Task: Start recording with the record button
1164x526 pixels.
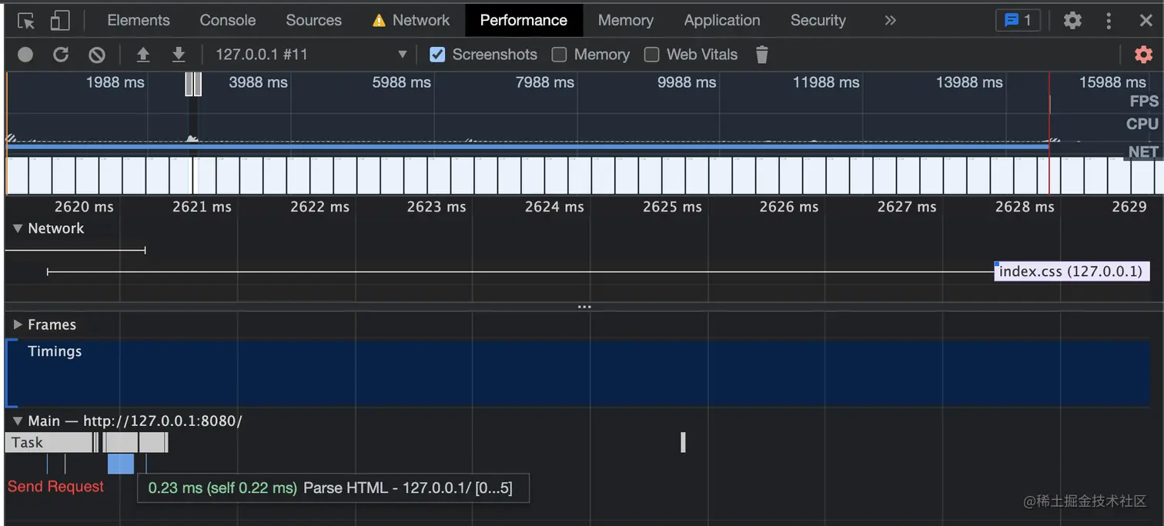Action: [25, 55]
